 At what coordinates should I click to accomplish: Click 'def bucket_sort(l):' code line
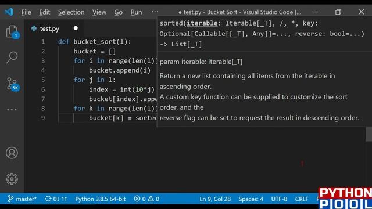pos(94,42)
